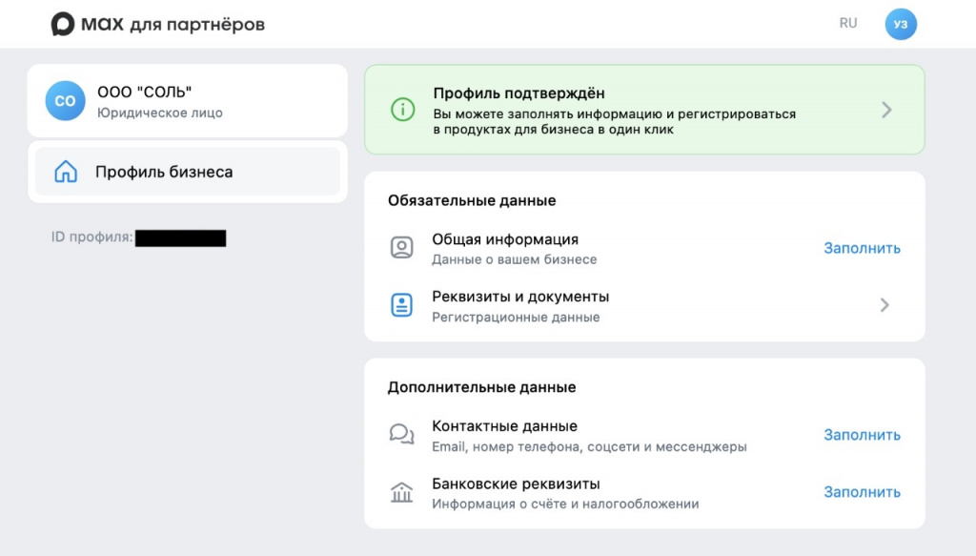Switch to the RU language selector
The height and width of the screenshot is (556, 976).
[848, 23]
